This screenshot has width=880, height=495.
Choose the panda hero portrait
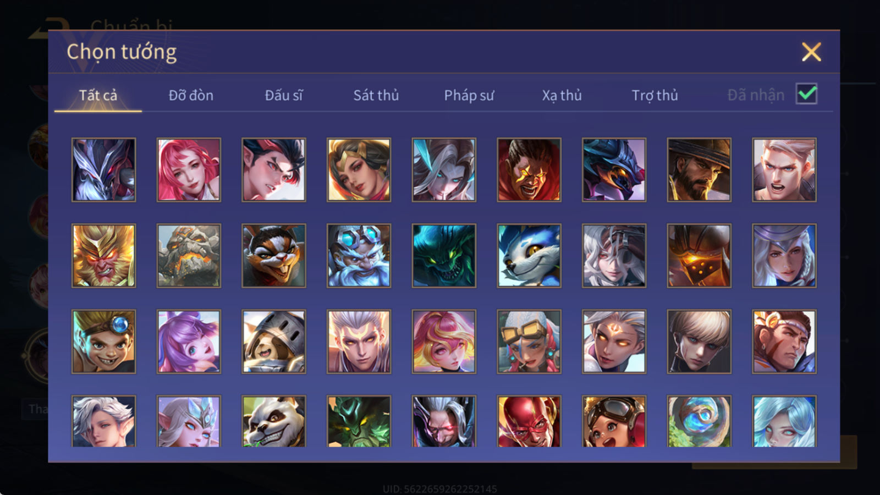pos(274,421)
